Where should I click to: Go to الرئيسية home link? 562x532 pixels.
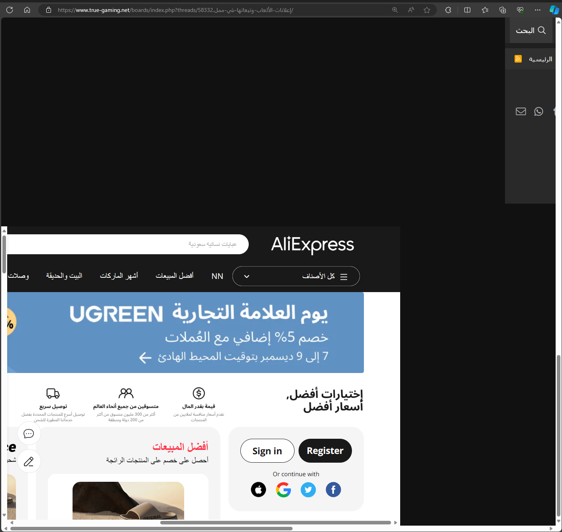[540, 59]
